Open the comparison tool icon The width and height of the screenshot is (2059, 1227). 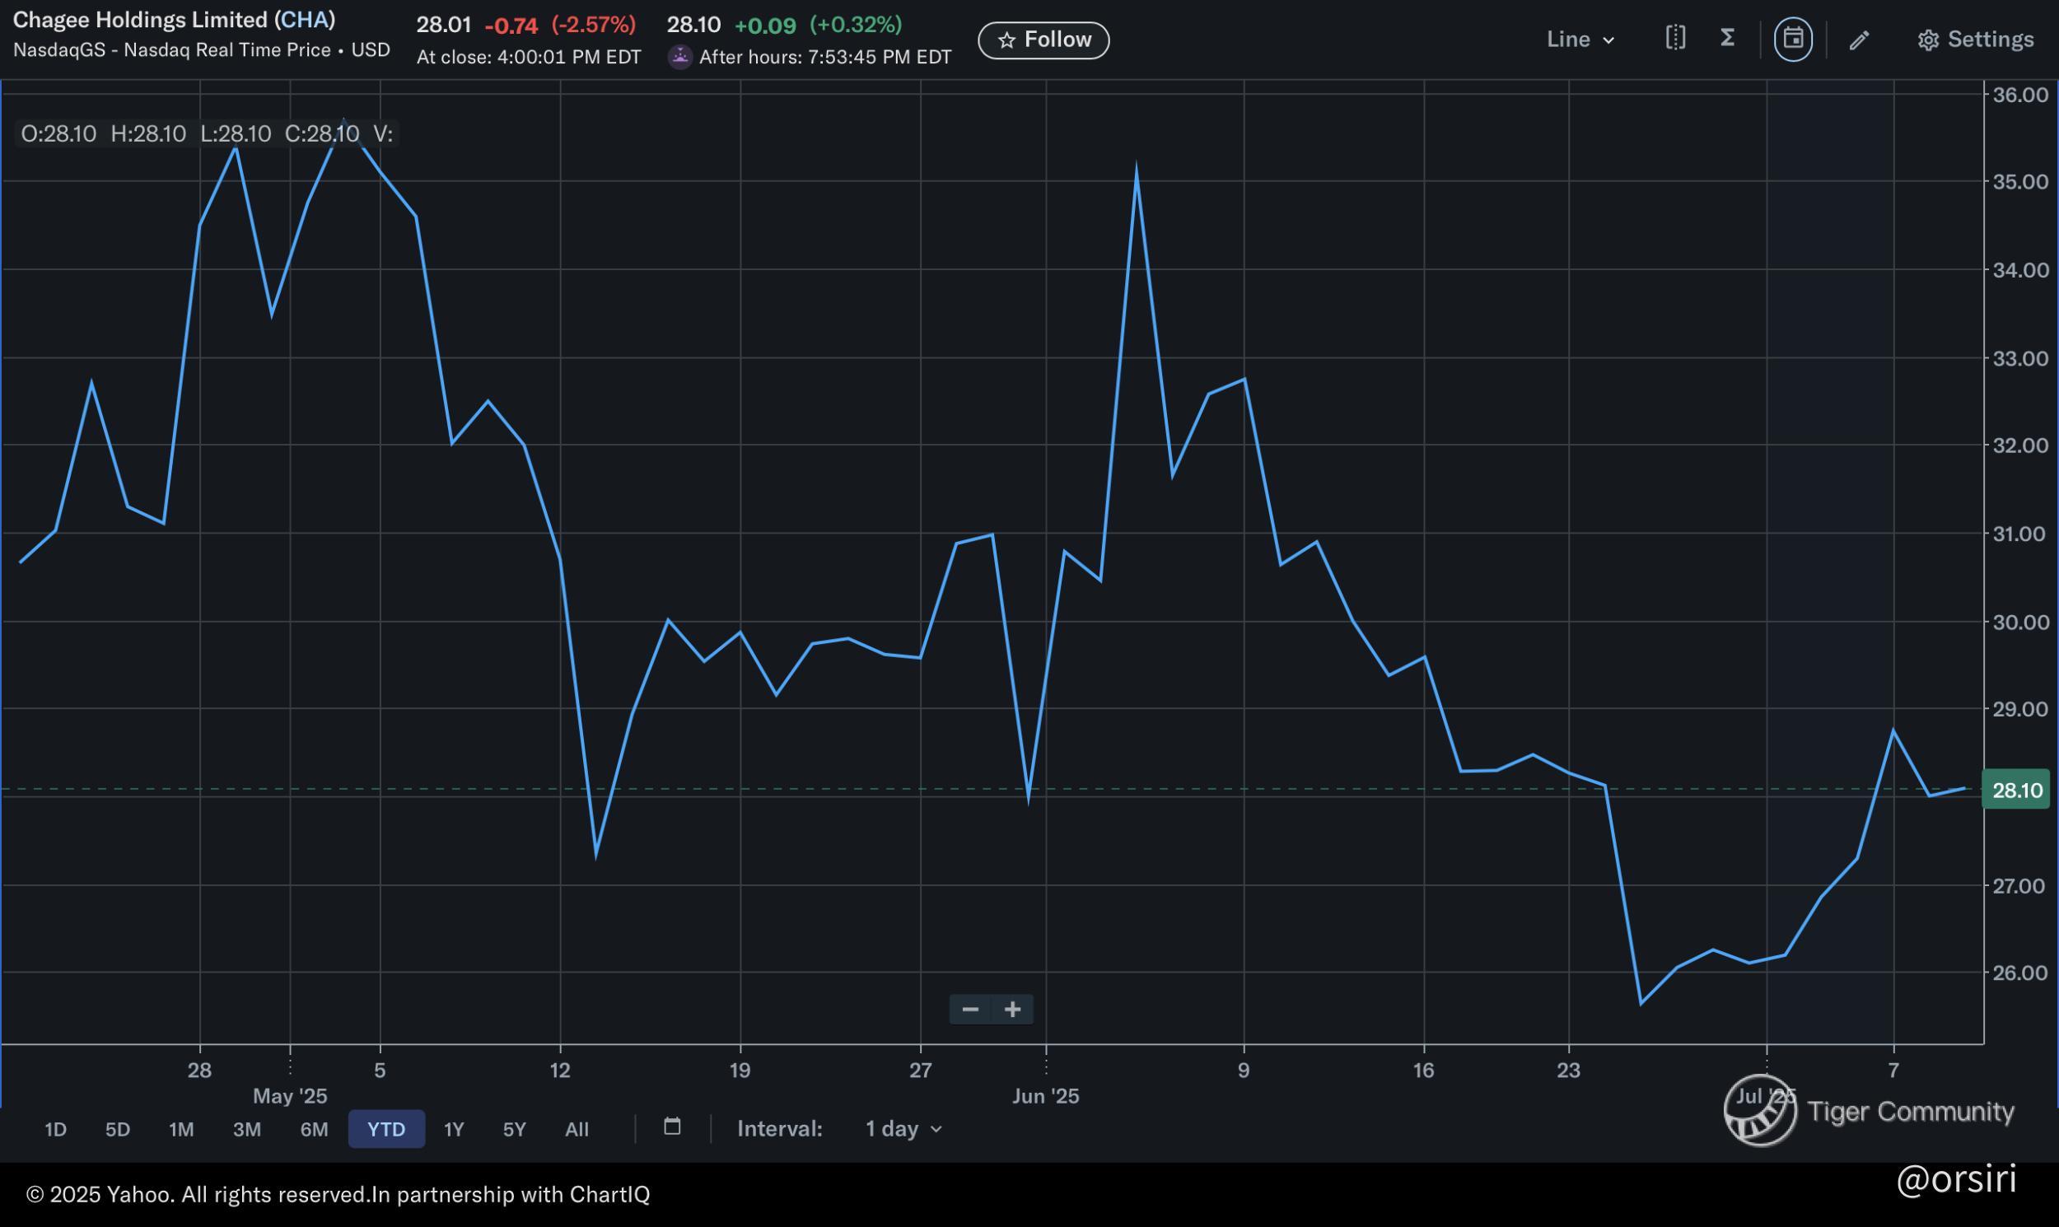(x=1674, y=38)
